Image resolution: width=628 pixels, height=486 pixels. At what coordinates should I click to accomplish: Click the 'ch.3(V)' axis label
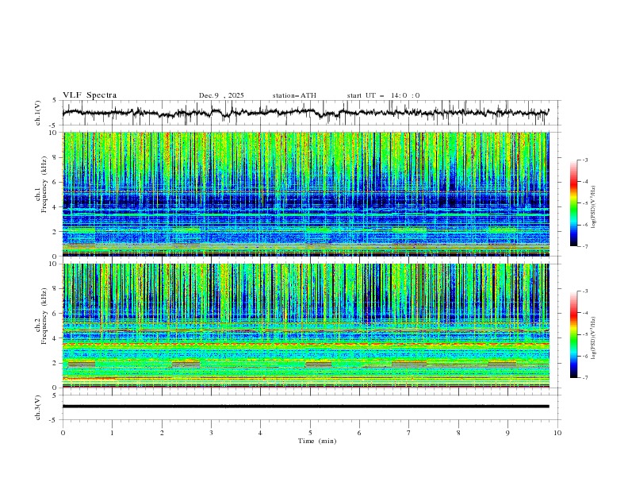[38, 407]
